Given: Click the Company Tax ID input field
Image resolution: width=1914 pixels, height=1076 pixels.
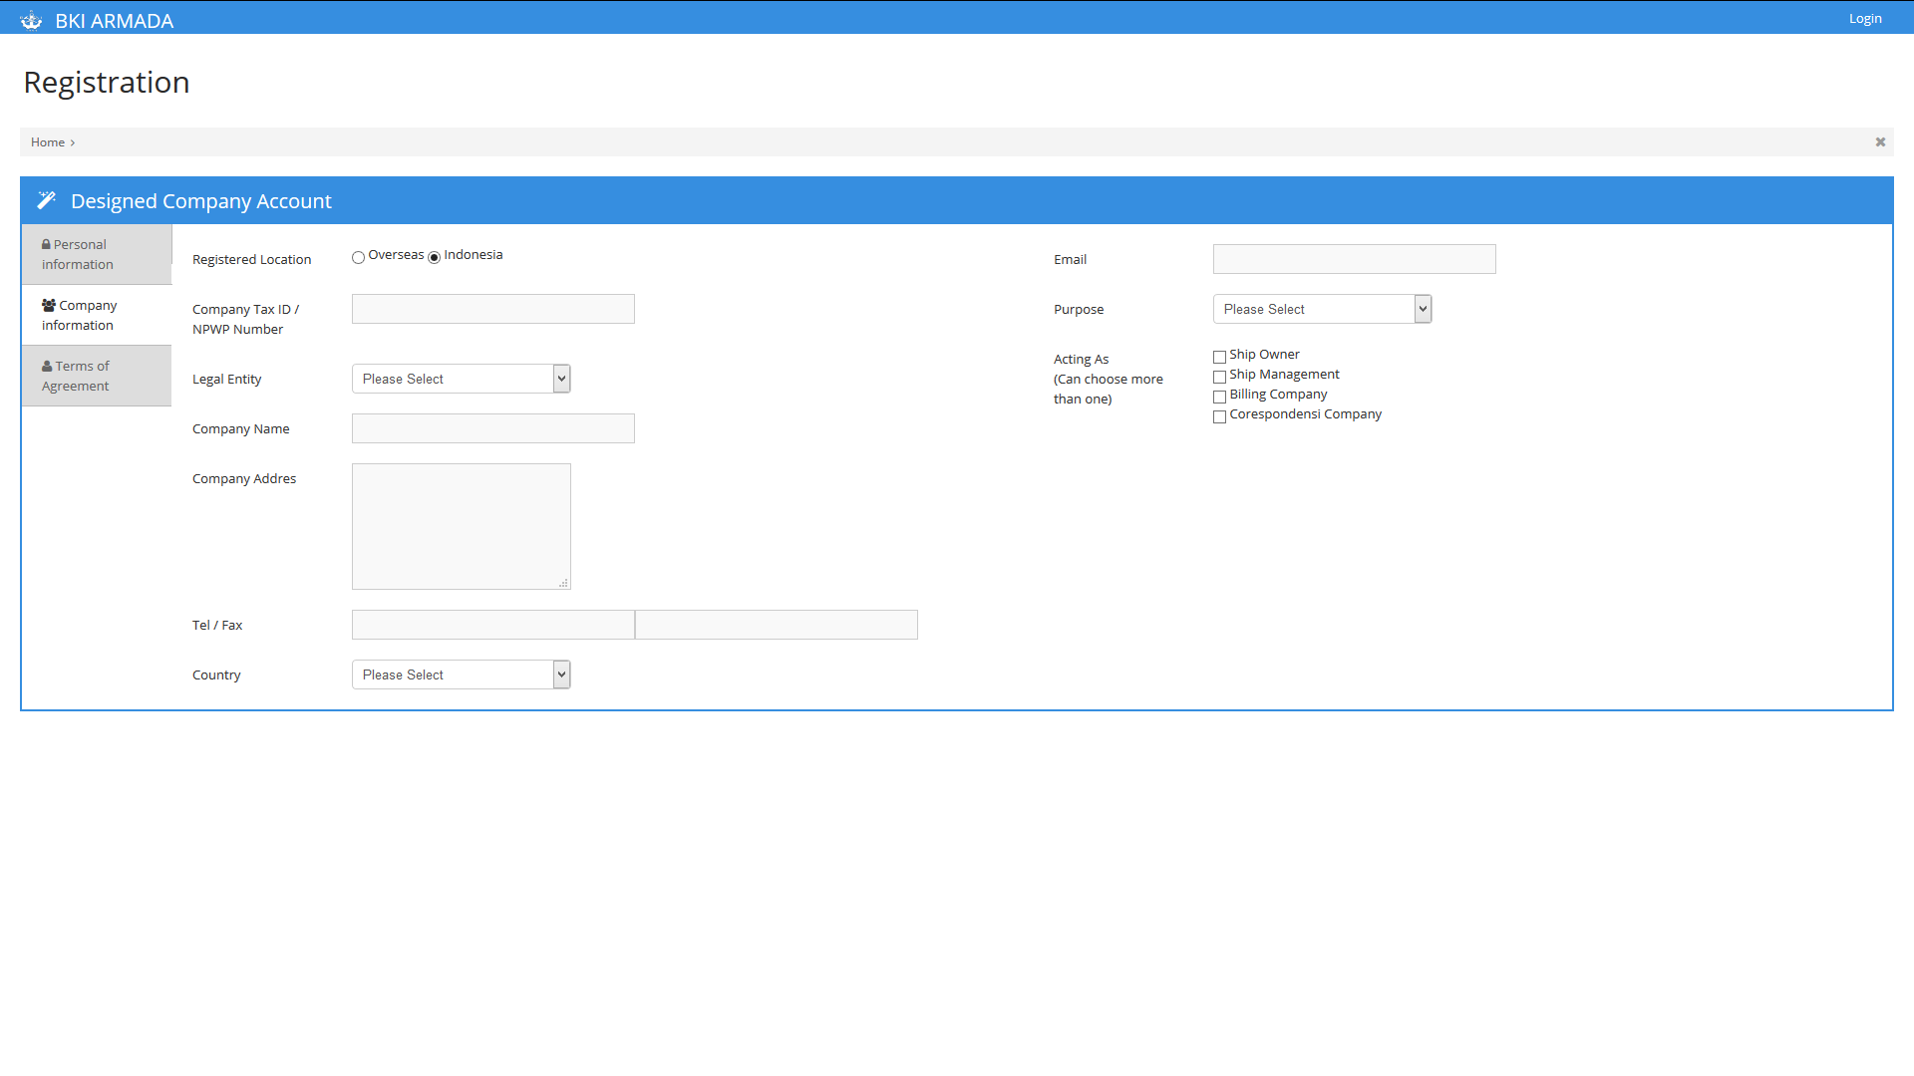Looking at the screenshot, I should click(x=492, y=309).
